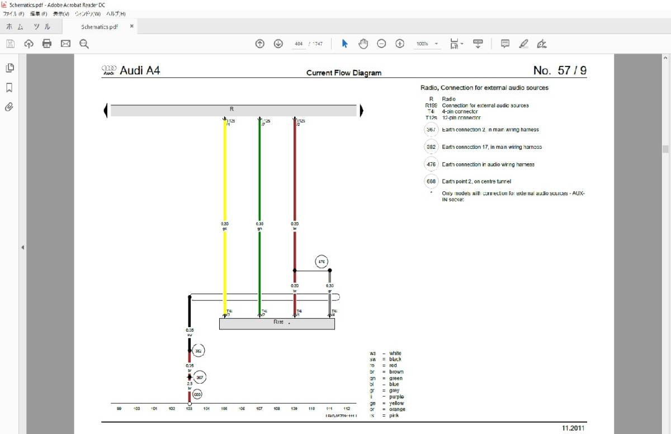Image resolution: width=671 pixels, height=434 pixels.
Task: Click 'Earth connection in audio wiring harness'
Action: click(488, 164)
